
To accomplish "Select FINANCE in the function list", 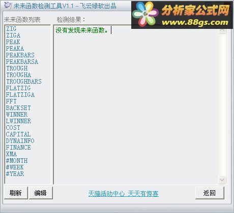I will [x=18, y=148].
